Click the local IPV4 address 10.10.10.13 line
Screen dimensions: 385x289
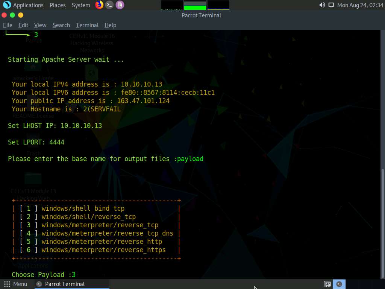tap(87, 84)
